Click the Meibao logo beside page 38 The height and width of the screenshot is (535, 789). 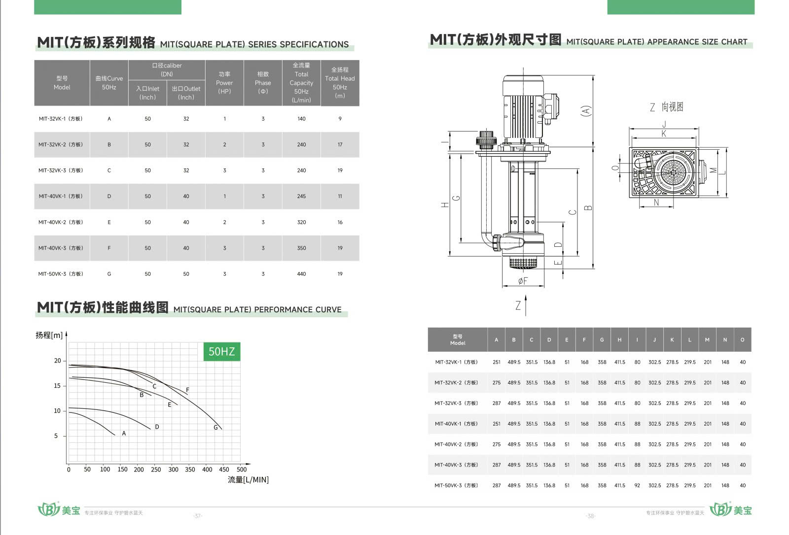pos(731,509)
